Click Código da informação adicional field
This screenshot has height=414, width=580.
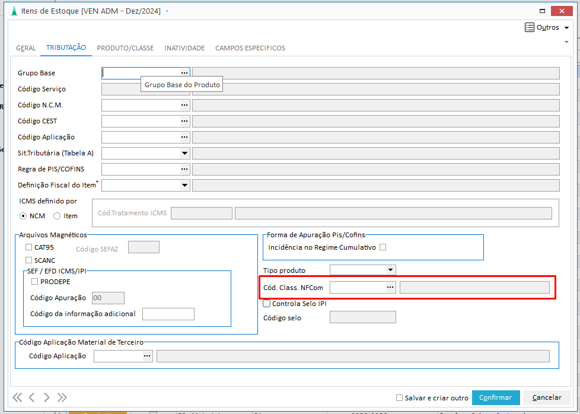168,314
